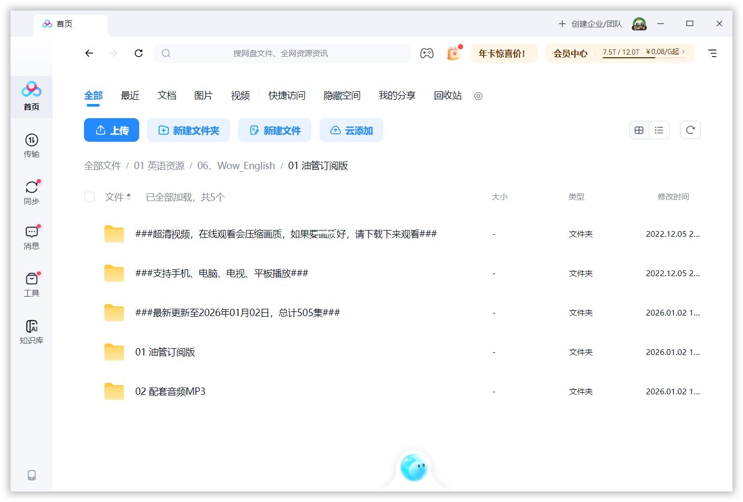Open the game center icon near search bar
The height and width of the screenshot is (502, 743).
pyautogui.click(x=427, y=53)
